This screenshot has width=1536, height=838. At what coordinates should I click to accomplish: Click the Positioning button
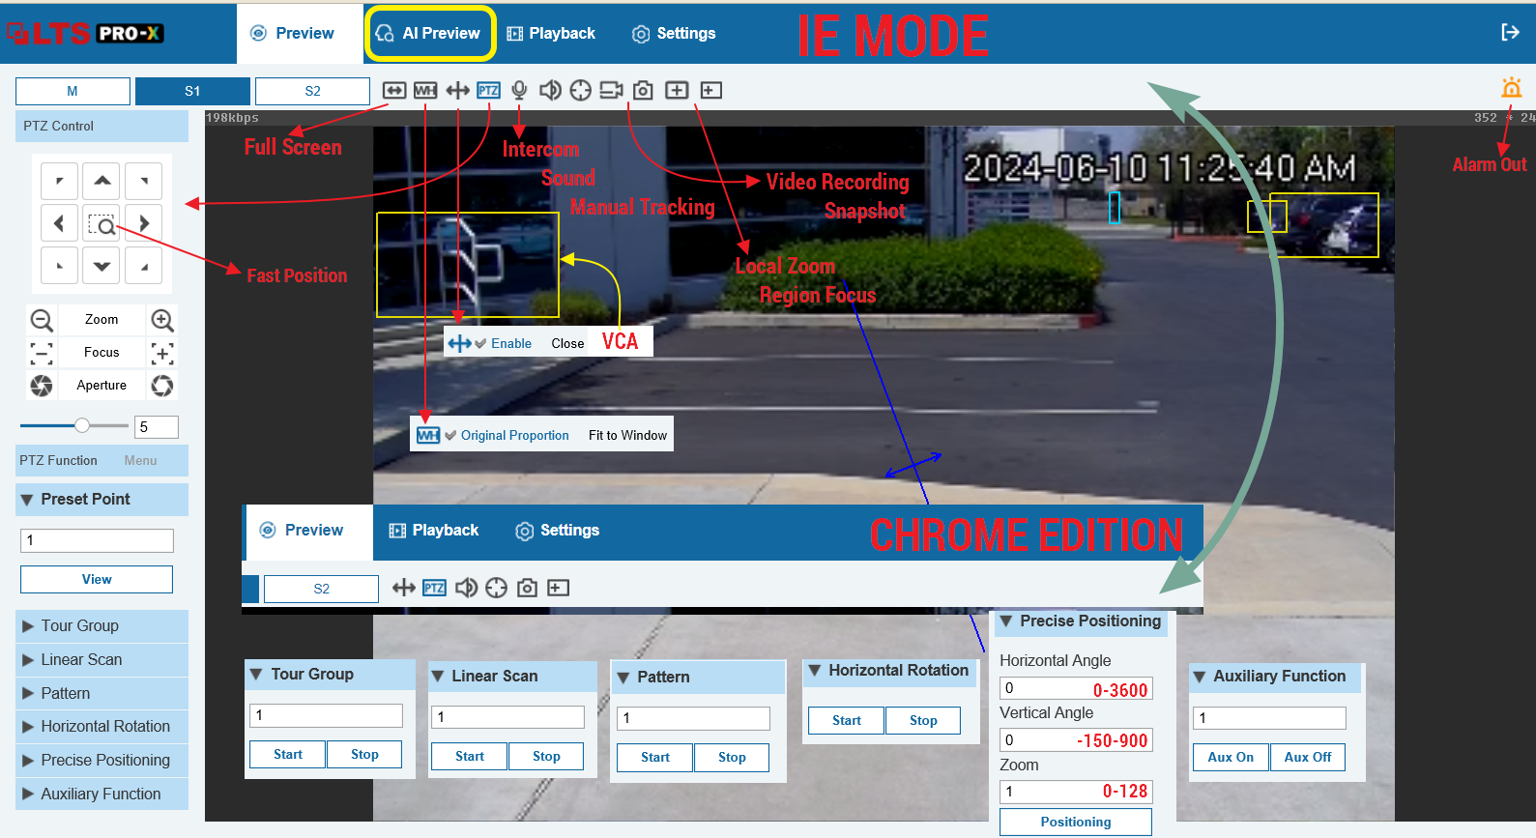[1075, 823]
